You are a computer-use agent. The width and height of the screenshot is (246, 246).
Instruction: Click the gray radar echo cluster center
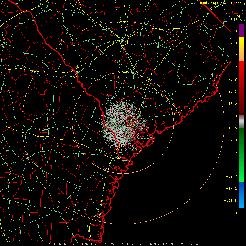123,123
